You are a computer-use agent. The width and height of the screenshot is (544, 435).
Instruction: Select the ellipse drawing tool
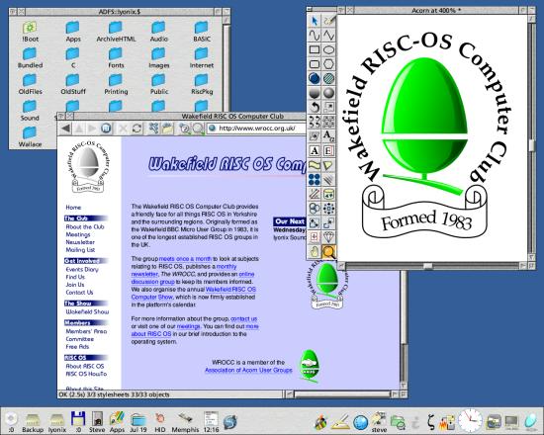[328, 49]
